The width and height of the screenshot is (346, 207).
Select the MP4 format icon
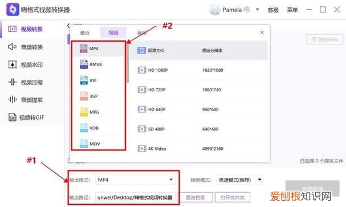coord(83,48)
